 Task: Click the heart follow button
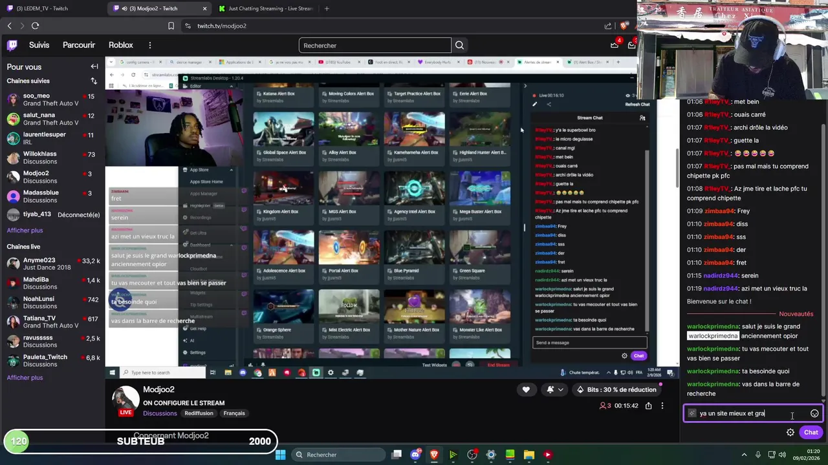[526, 389]
